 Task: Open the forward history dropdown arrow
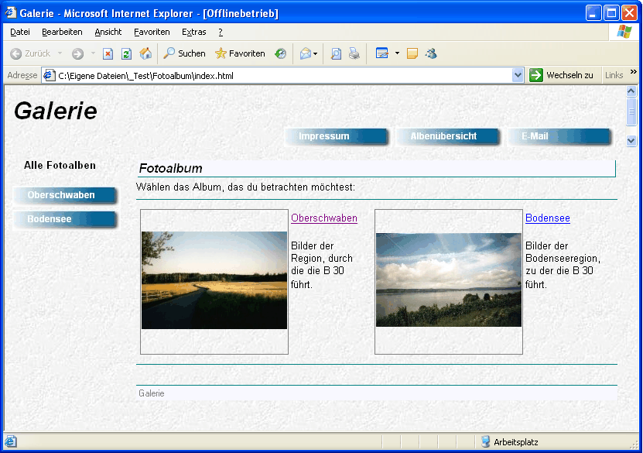tap(93, 53)
